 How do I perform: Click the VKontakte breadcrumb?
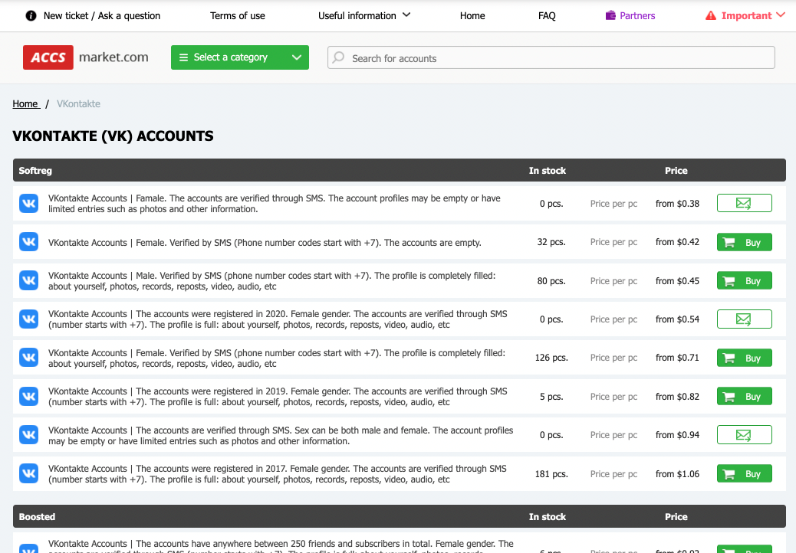pyautogui.click(x=79, y=104)
